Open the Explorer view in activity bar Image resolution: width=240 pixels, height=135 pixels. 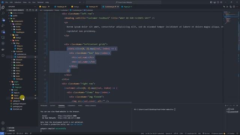tap(3, 7)
